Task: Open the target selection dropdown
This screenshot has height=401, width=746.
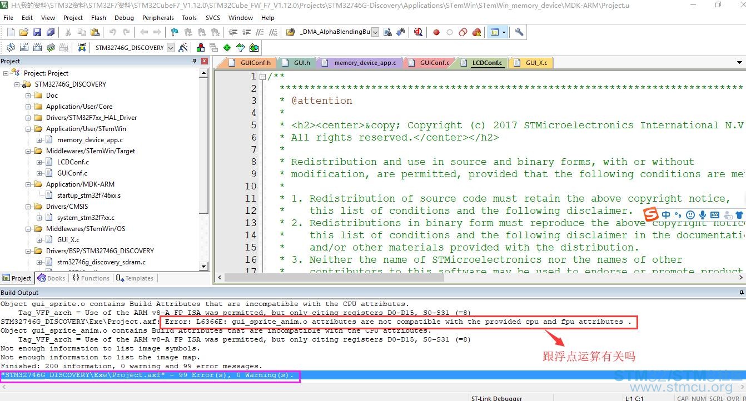Action: pyautogui.click(x=170, y=48)
